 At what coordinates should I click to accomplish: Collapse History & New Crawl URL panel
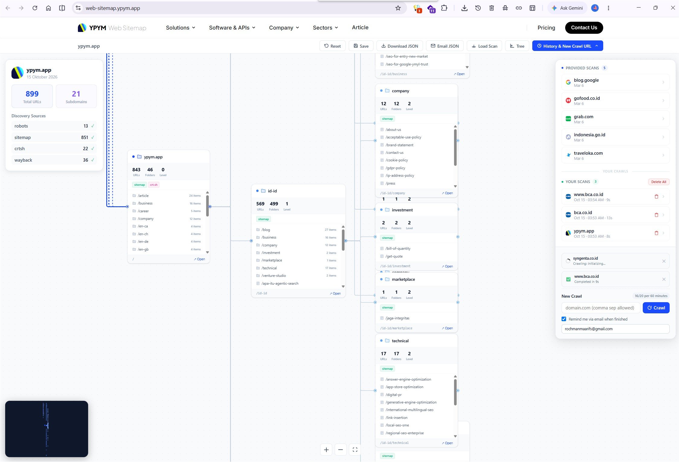(568, 46)
